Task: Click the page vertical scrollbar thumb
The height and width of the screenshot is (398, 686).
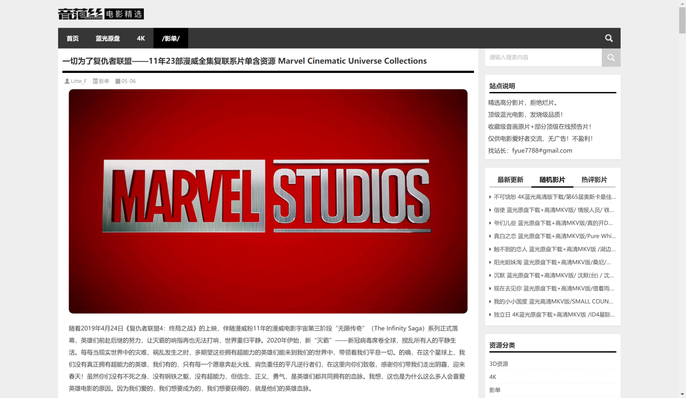Action: coord(682,20)
